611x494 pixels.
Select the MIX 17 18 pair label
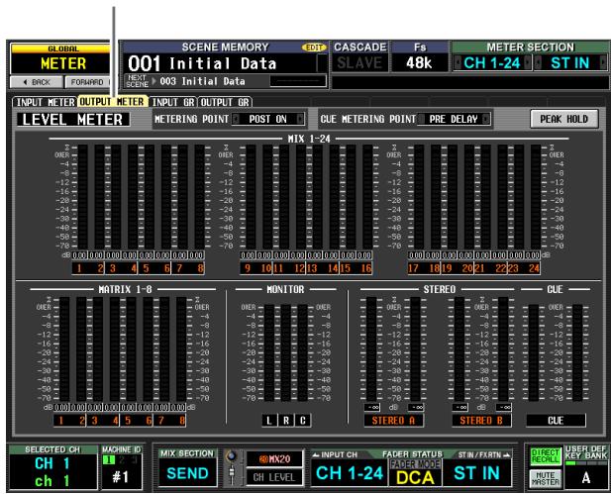coord(424,268)
